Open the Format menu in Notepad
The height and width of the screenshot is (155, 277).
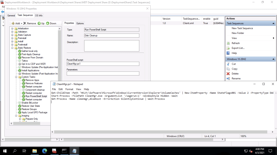coord(69,89)
